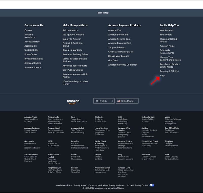Open Amazon Luna link
This screenshot has height=193, width=203.
pos(126,172)
